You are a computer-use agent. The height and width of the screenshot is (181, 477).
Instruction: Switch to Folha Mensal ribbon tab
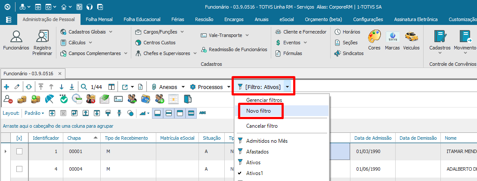coord(99,19)
